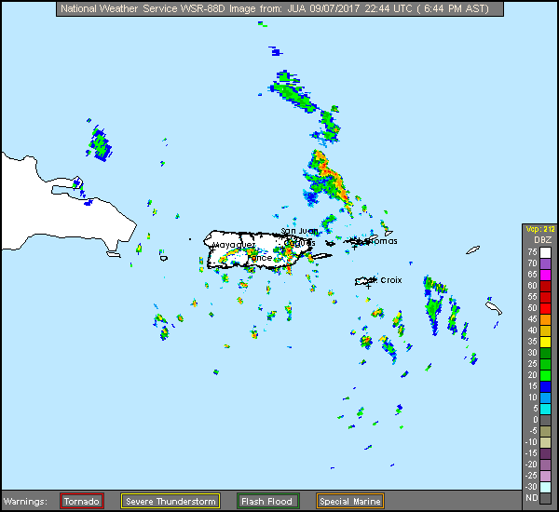This screenshot has width=559, height=512.
Task: Click the Special Marine warning legend box
Action: pos(350,501)
